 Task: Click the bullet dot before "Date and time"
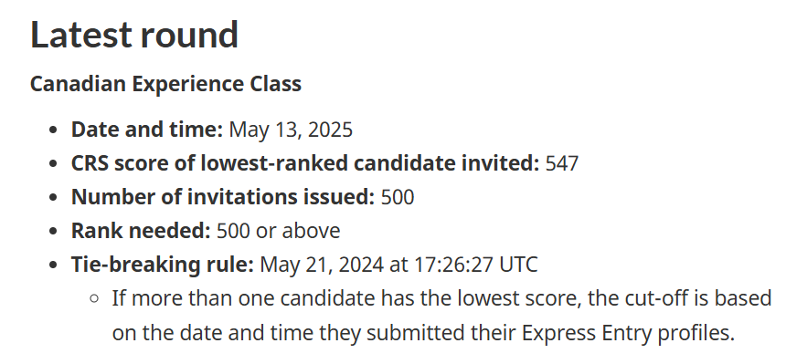coord(52,130)
